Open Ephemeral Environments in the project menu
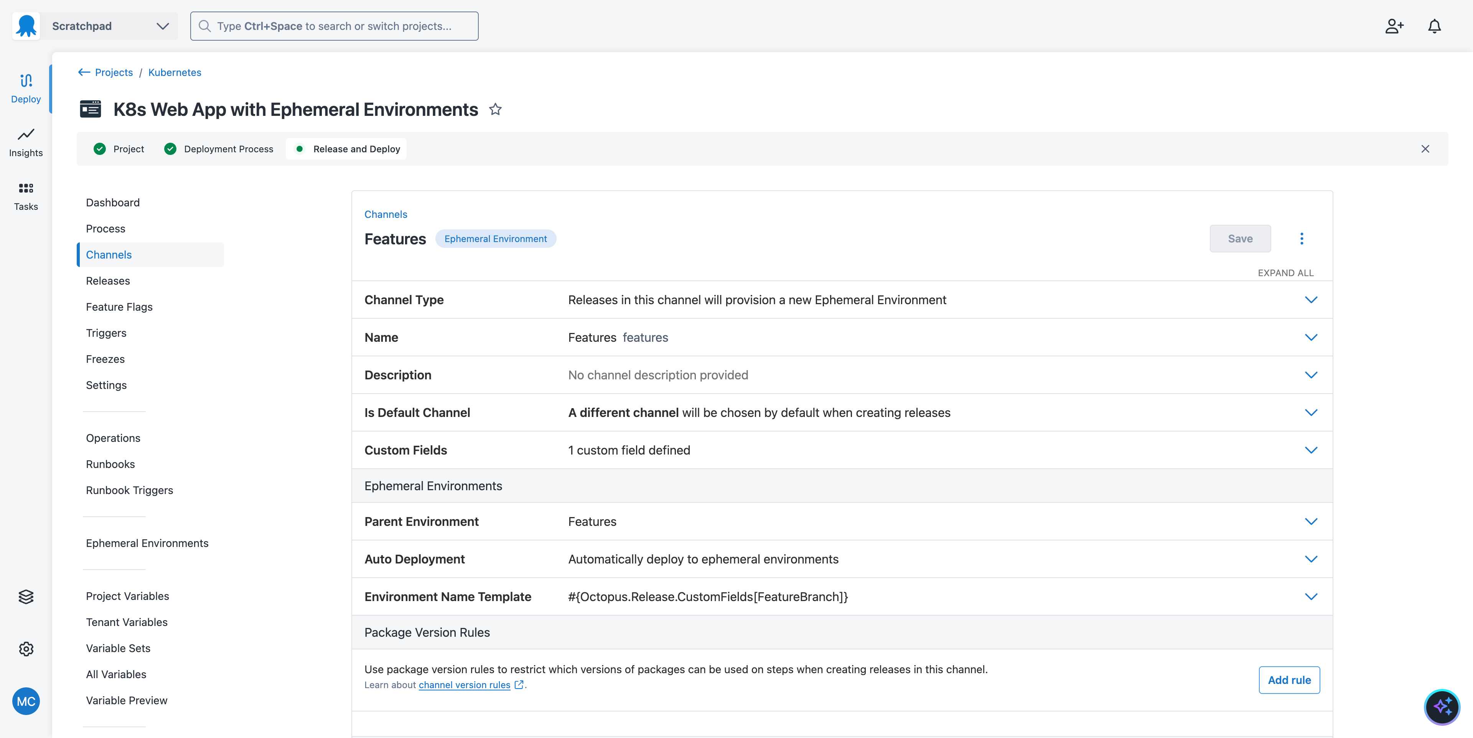 tap(147, 544)
